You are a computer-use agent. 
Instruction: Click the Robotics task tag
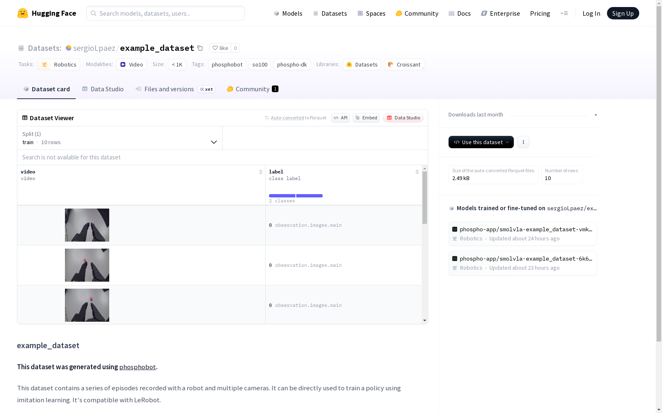point(59,64)
